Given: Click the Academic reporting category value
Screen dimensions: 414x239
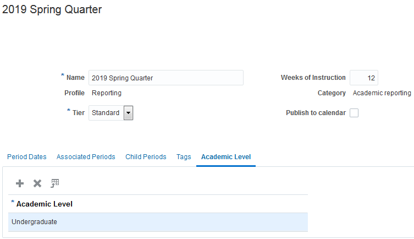Looking at the screenshot, I should click(x=382, y=93).
